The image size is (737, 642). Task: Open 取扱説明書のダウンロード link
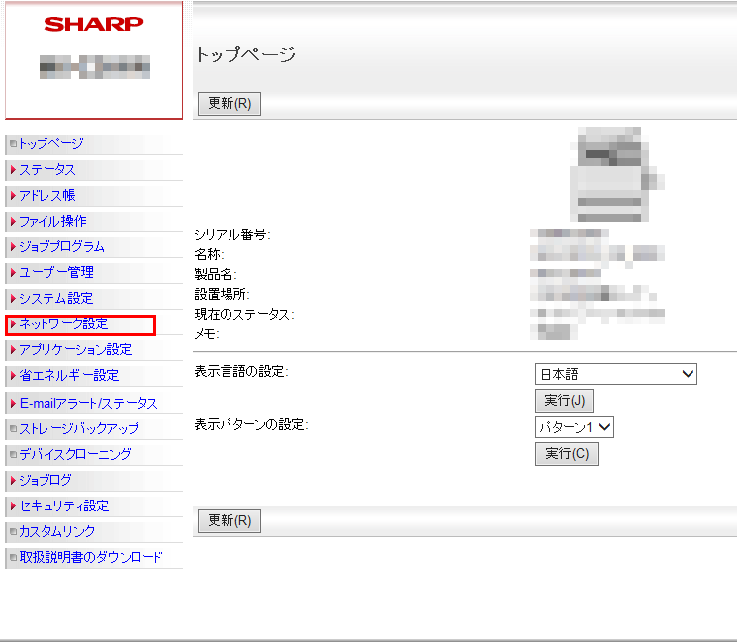[x=91, y=557]
